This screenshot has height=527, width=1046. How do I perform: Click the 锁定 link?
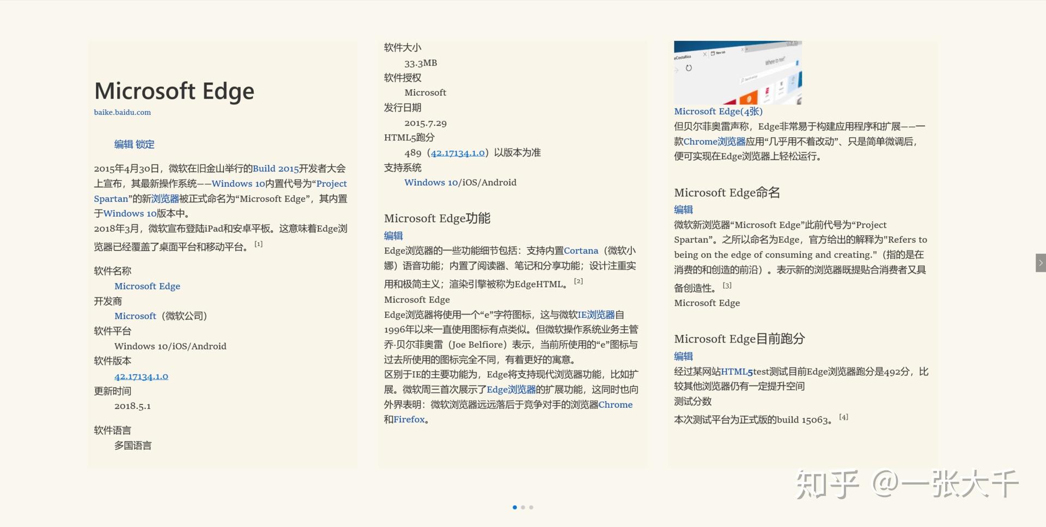[x=145, y=144]
